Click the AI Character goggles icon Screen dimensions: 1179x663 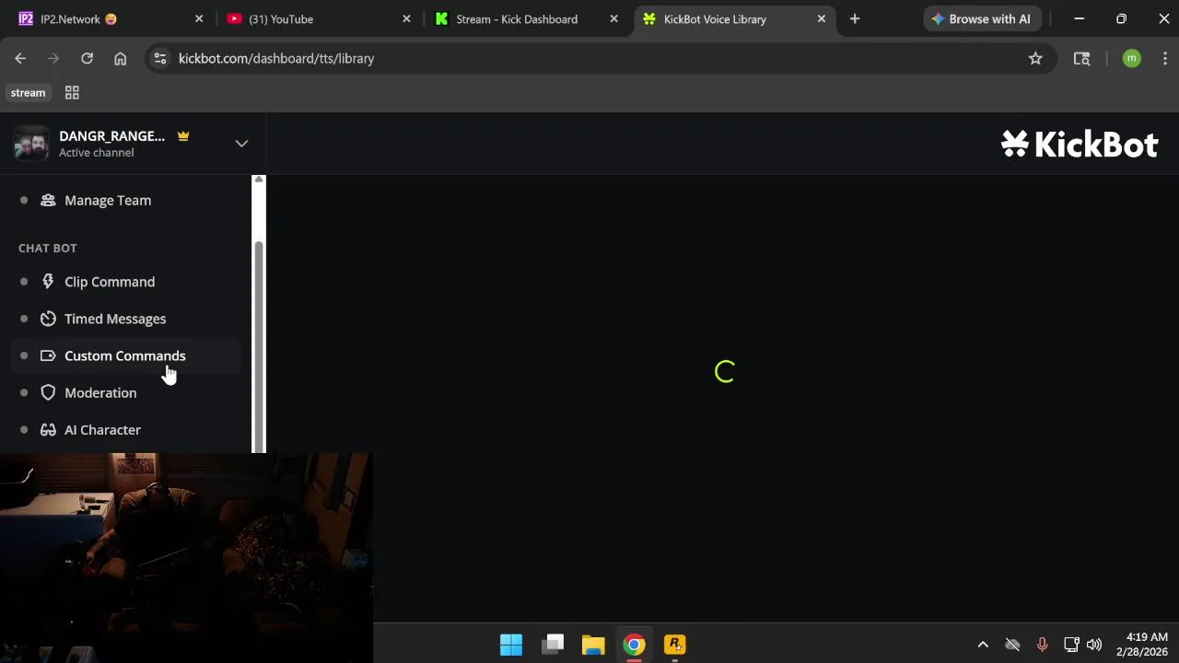click(48, 430)
